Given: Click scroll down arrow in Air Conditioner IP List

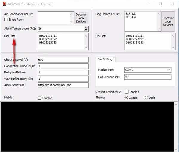Looking at the screenshot, I should [x=72, y=21].
